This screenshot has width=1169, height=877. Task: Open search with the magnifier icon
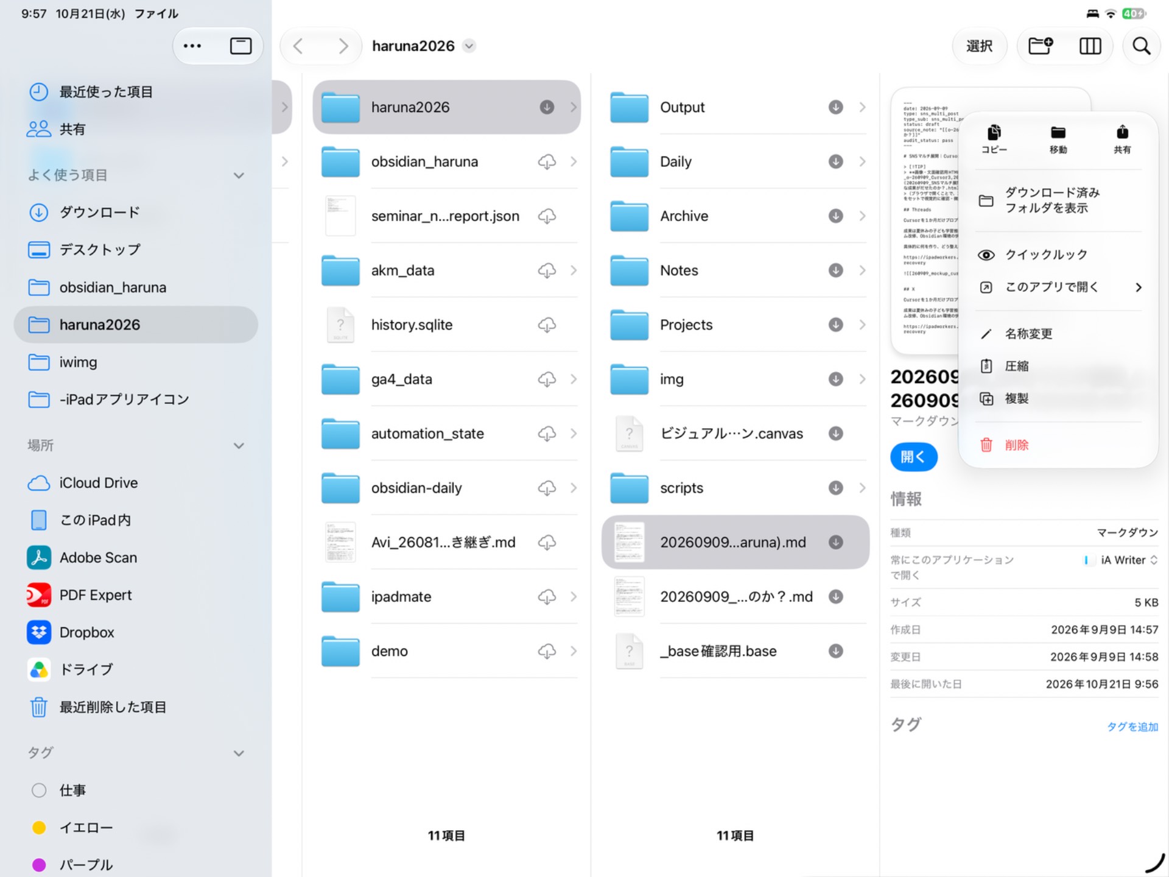pyautogui.click(x=1141, y=46)
